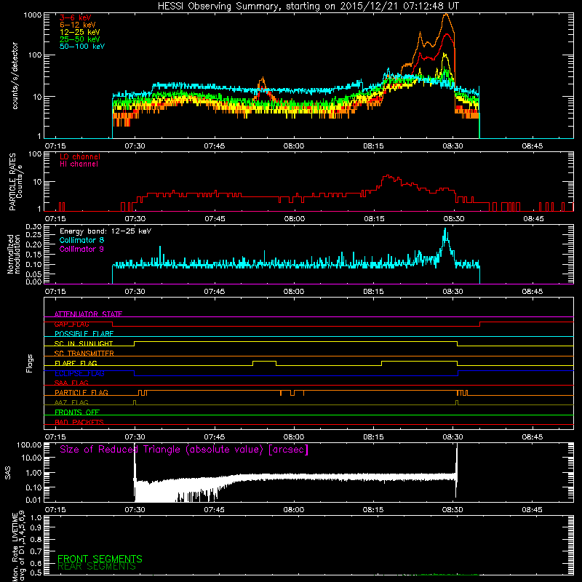Click the Flags panel axis label
Screen dimensions: 582x582
tap(29, 363)
